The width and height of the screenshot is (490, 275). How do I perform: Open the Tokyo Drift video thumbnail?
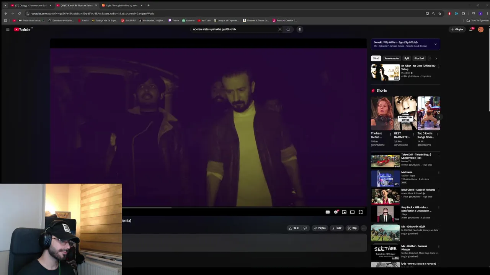385,161
